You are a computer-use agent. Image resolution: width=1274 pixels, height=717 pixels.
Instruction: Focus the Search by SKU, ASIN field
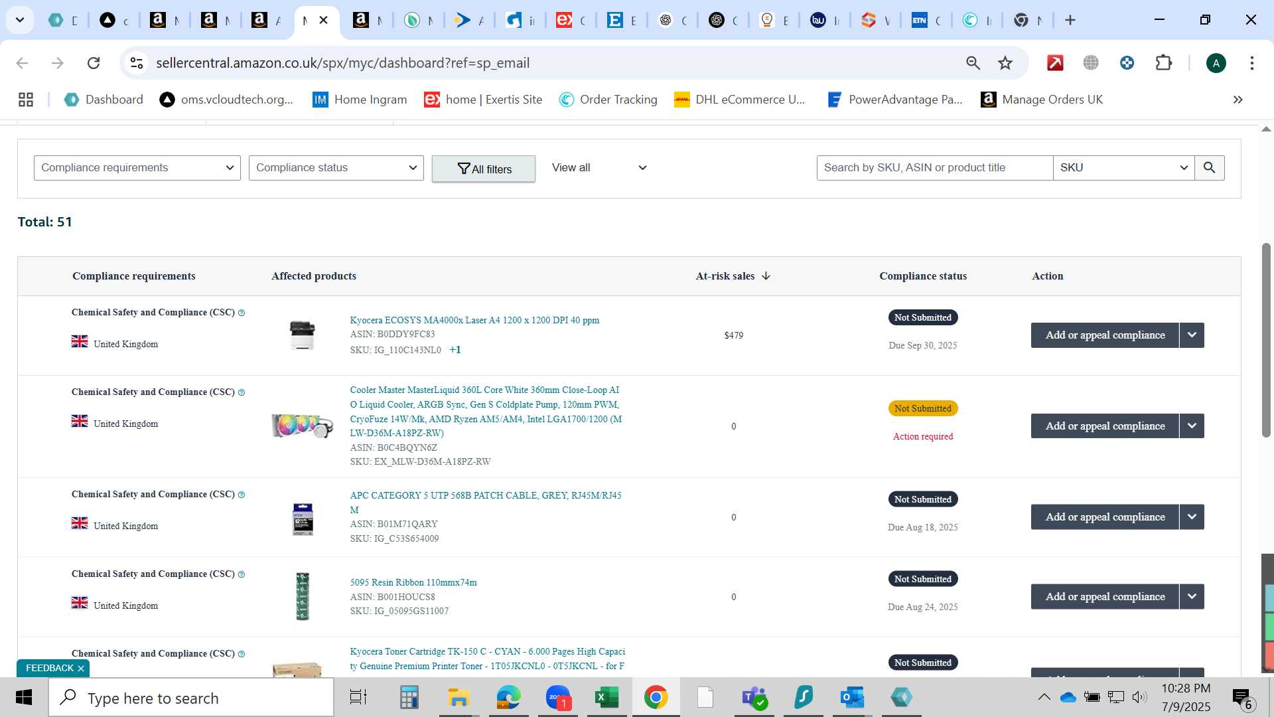click(934, 168)
